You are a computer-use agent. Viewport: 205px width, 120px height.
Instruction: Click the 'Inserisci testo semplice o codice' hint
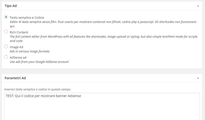pyautogui.click(x=38, y=89)
